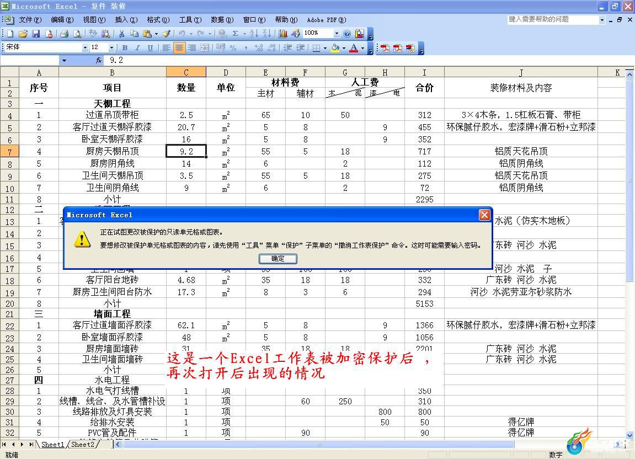The width and height of the screenshot is (635, 459).
Task: Open the zoom 100% dropdown
Action: pos(337,33)
